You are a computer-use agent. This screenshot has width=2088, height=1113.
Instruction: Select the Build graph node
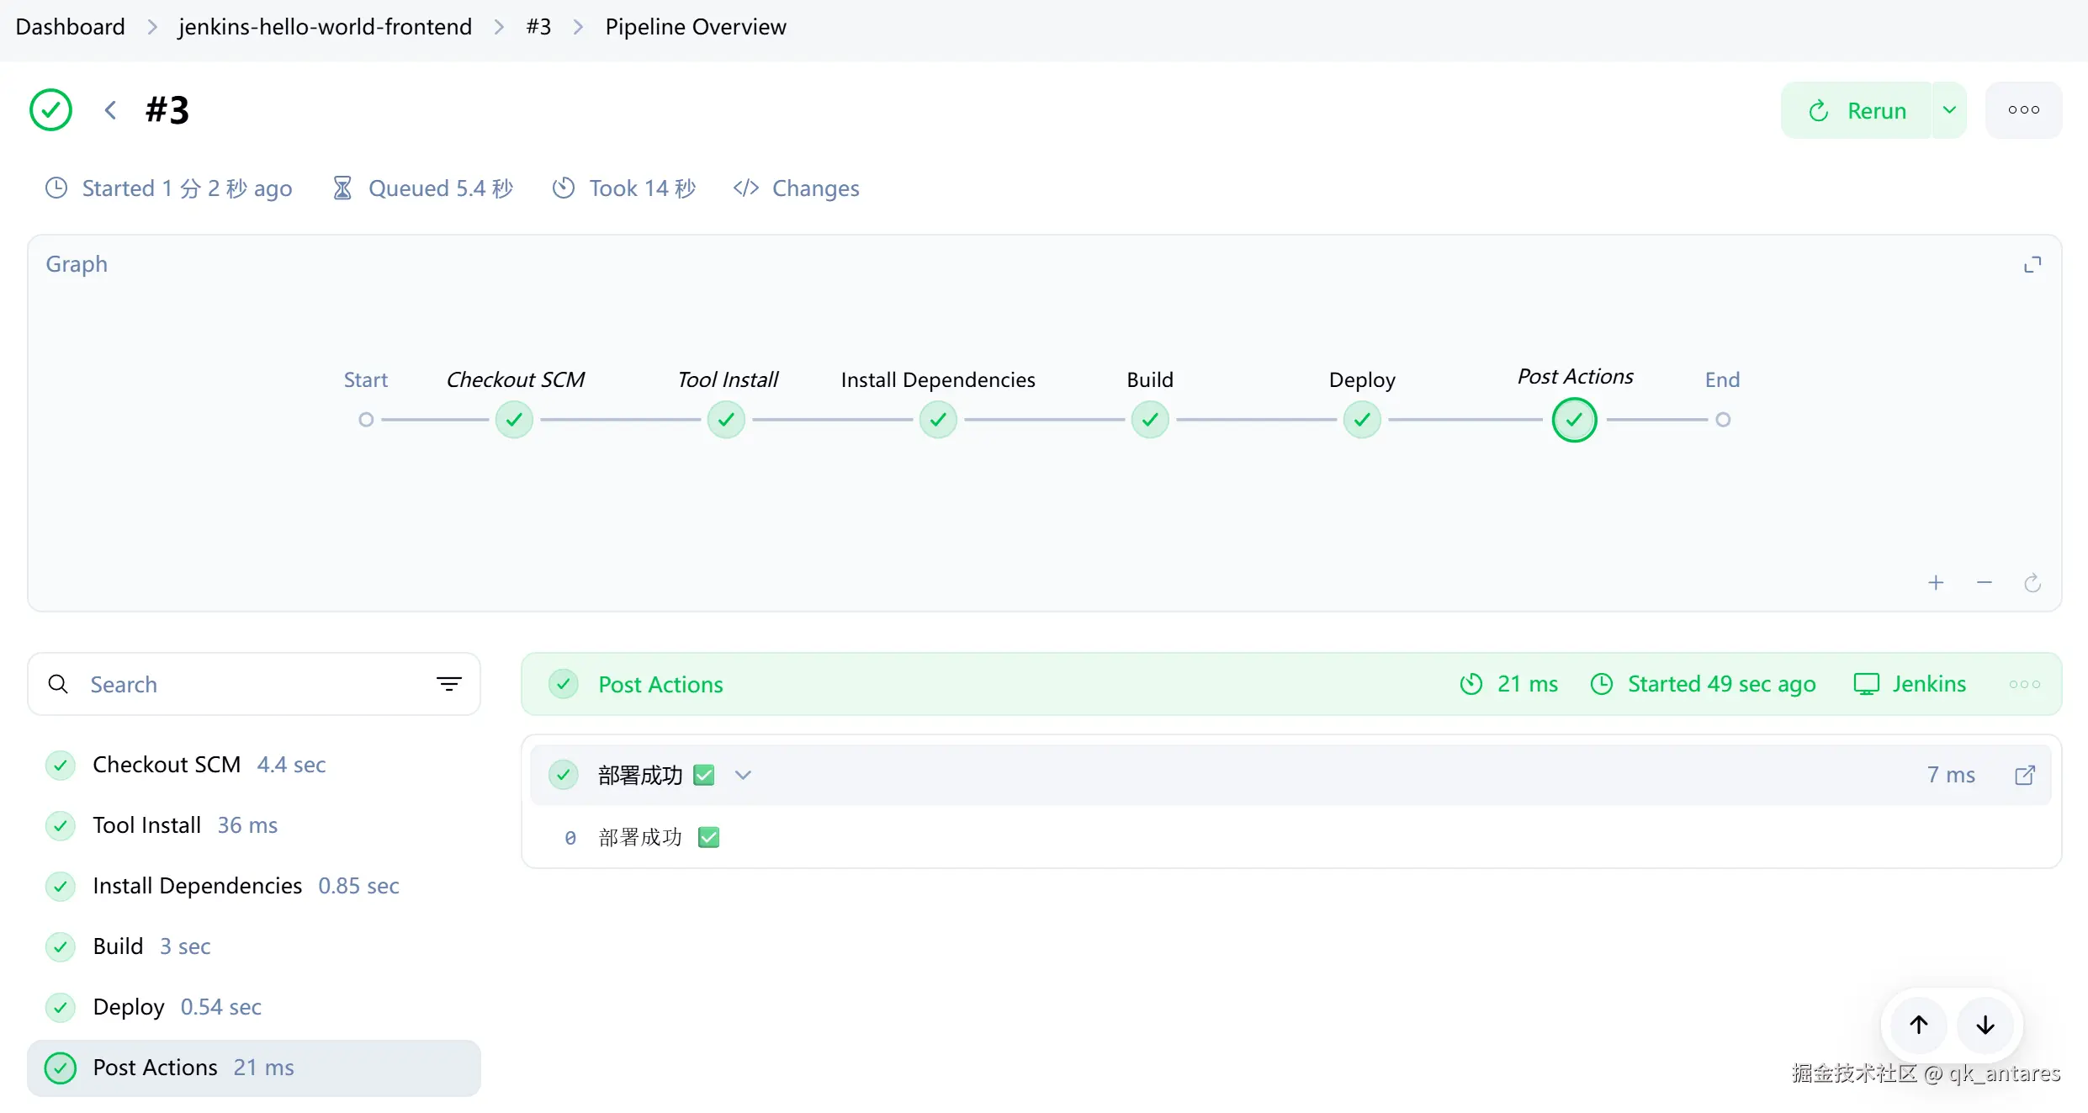tap(1150, 420)
